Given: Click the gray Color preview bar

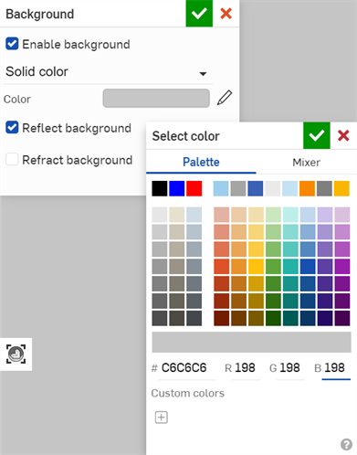Looking at the screenshot, I should (156, 98).
